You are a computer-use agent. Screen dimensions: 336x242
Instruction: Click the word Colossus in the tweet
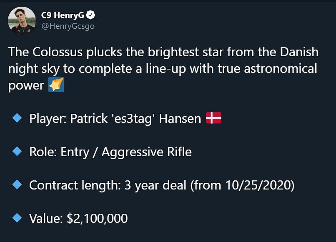coord(58,52)
